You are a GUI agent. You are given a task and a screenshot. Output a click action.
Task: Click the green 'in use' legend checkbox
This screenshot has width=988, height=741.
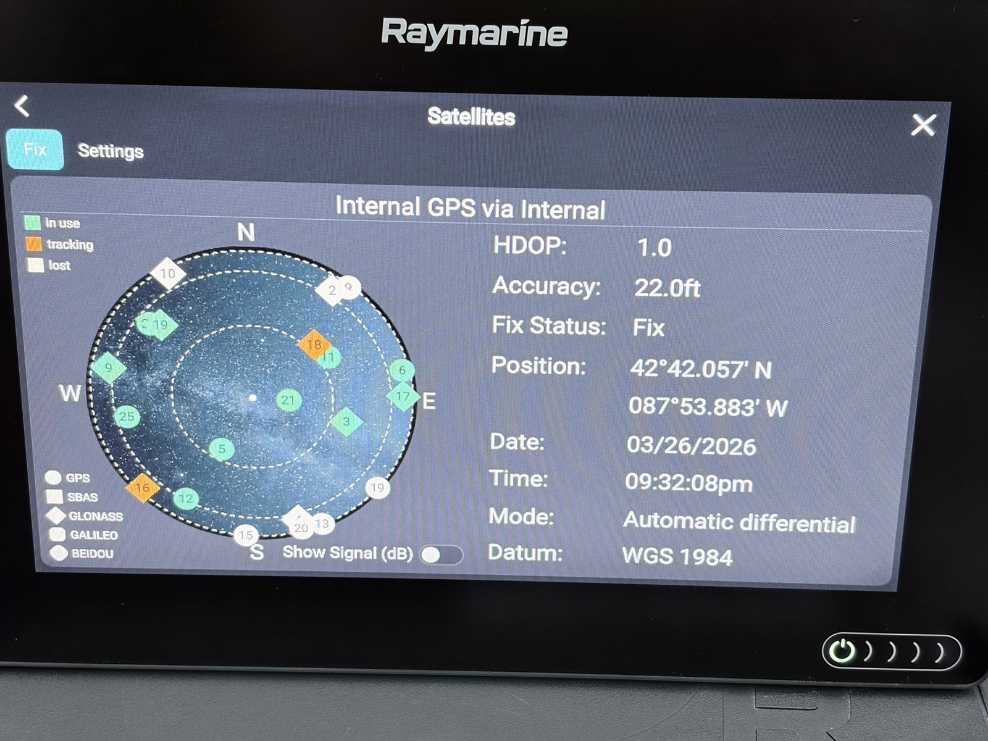(32, 224)
